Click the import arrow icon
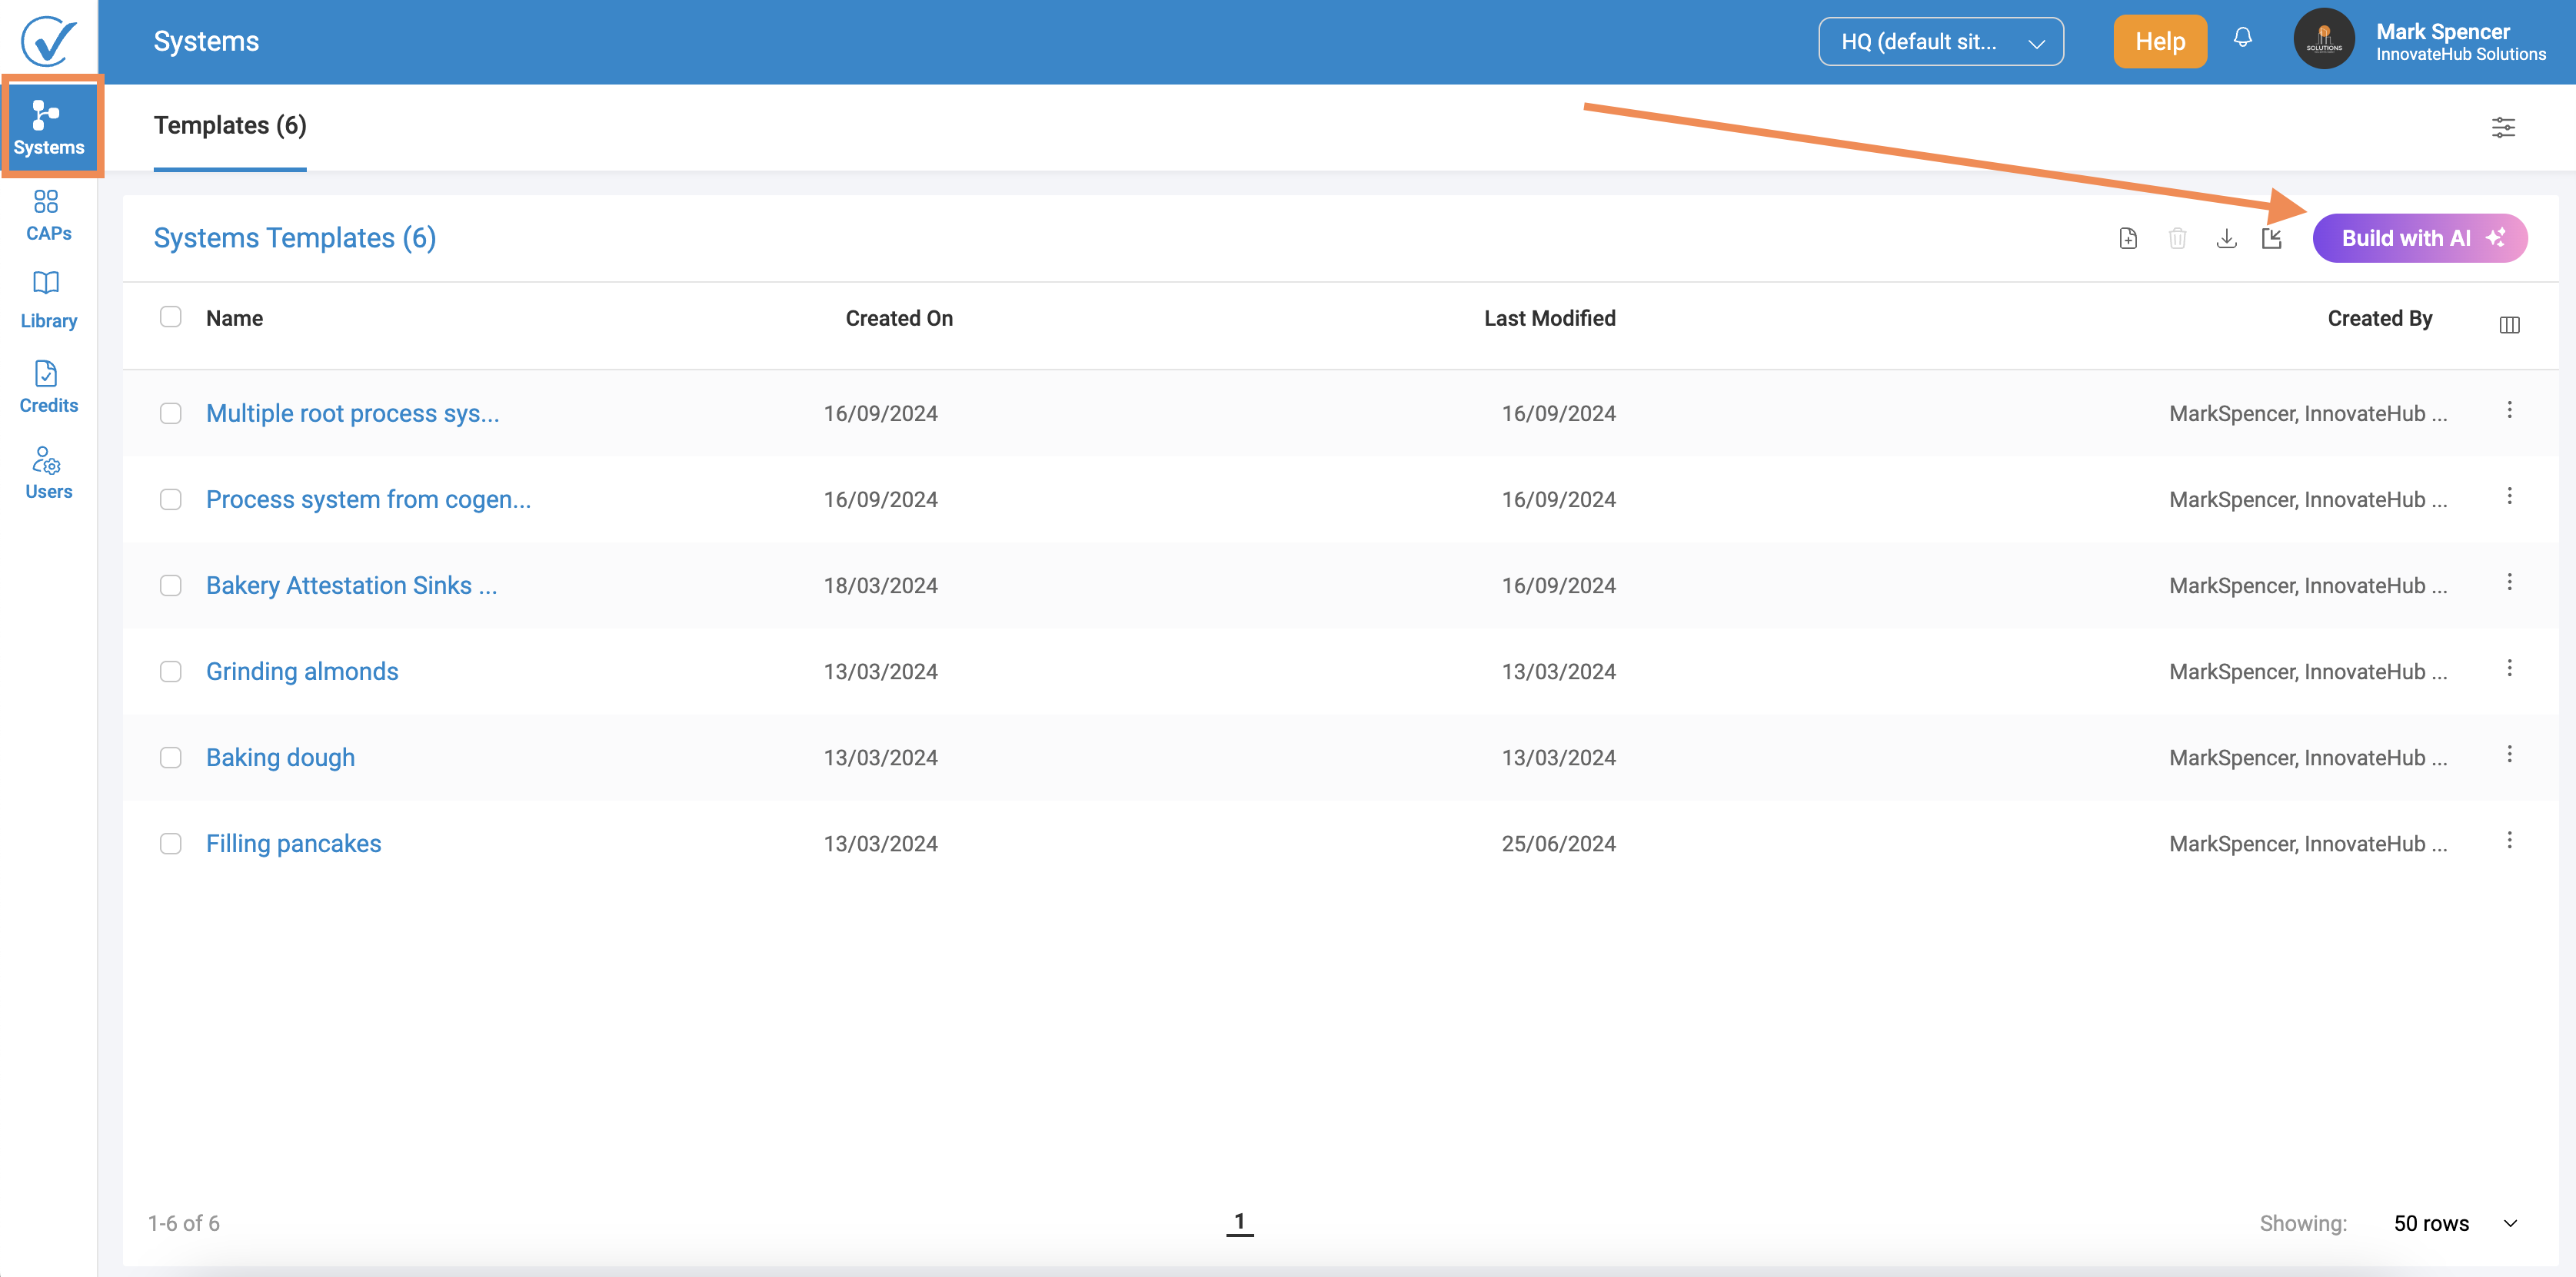Viewport: 2576px width, 1277px height. pyautogui.click(x=2271, y=238)
